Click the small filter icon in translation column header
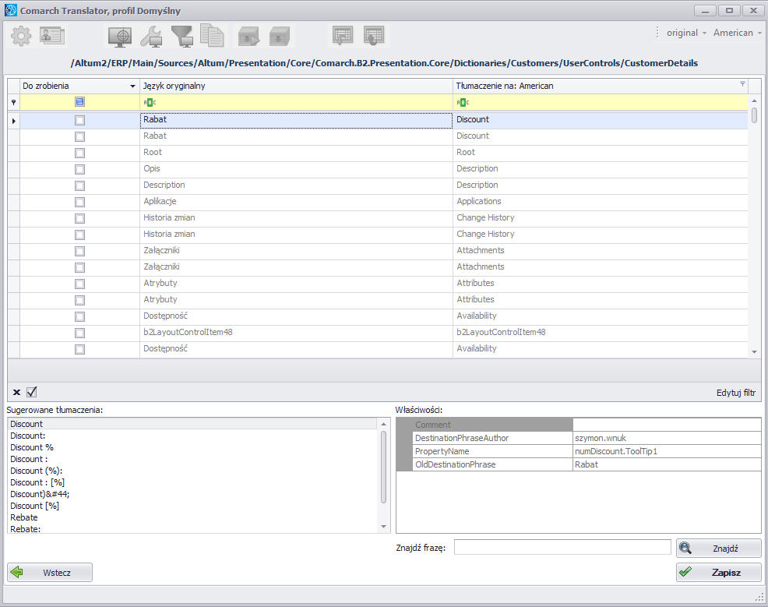768x607 pixels. (x=742, y=84)
